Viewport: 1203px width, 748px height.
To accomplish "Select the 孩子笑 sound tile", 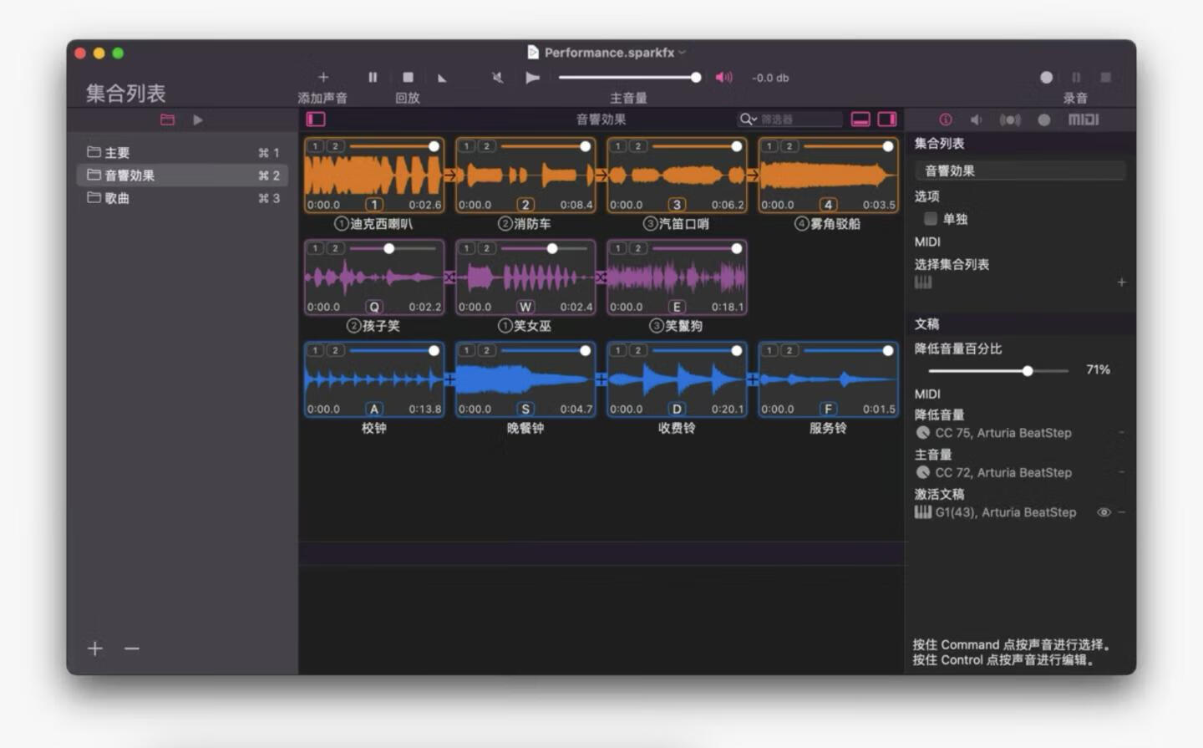I will [373, 277].
